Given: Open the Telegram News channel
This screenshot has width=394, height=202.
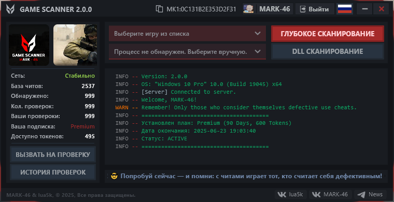Looking at the screenshot, I should click(x=370, y=194).
